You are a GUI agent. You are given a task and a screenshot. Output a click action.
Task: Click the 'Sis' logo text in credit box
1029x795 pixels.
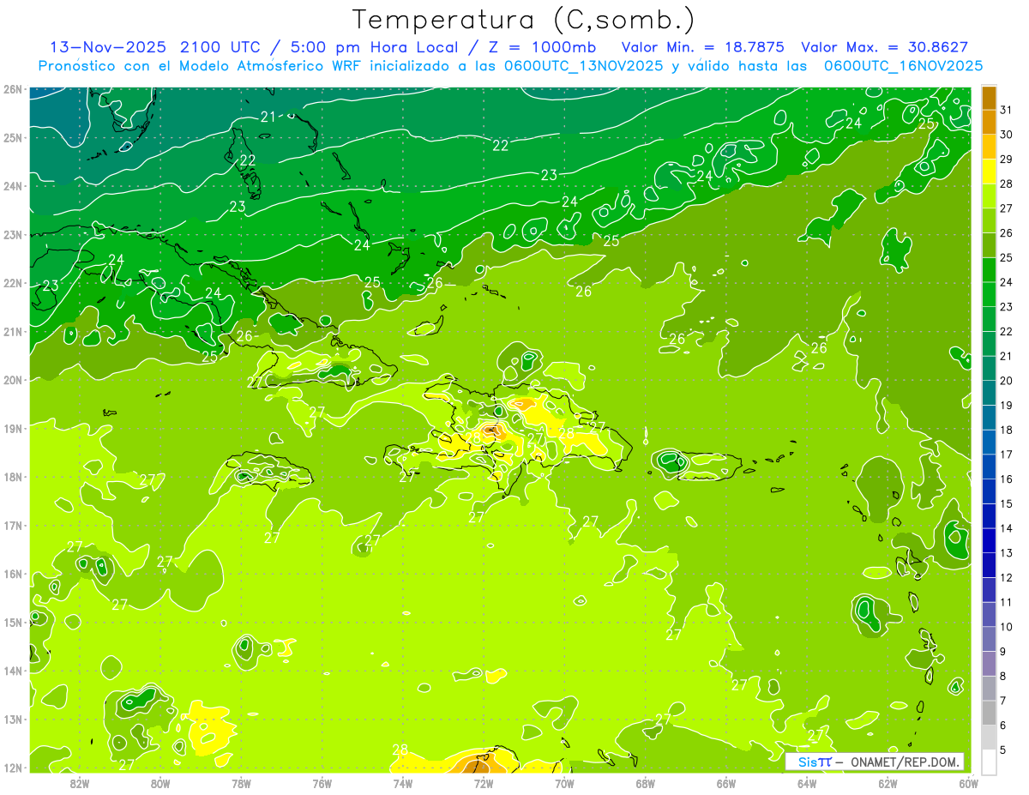808,762
